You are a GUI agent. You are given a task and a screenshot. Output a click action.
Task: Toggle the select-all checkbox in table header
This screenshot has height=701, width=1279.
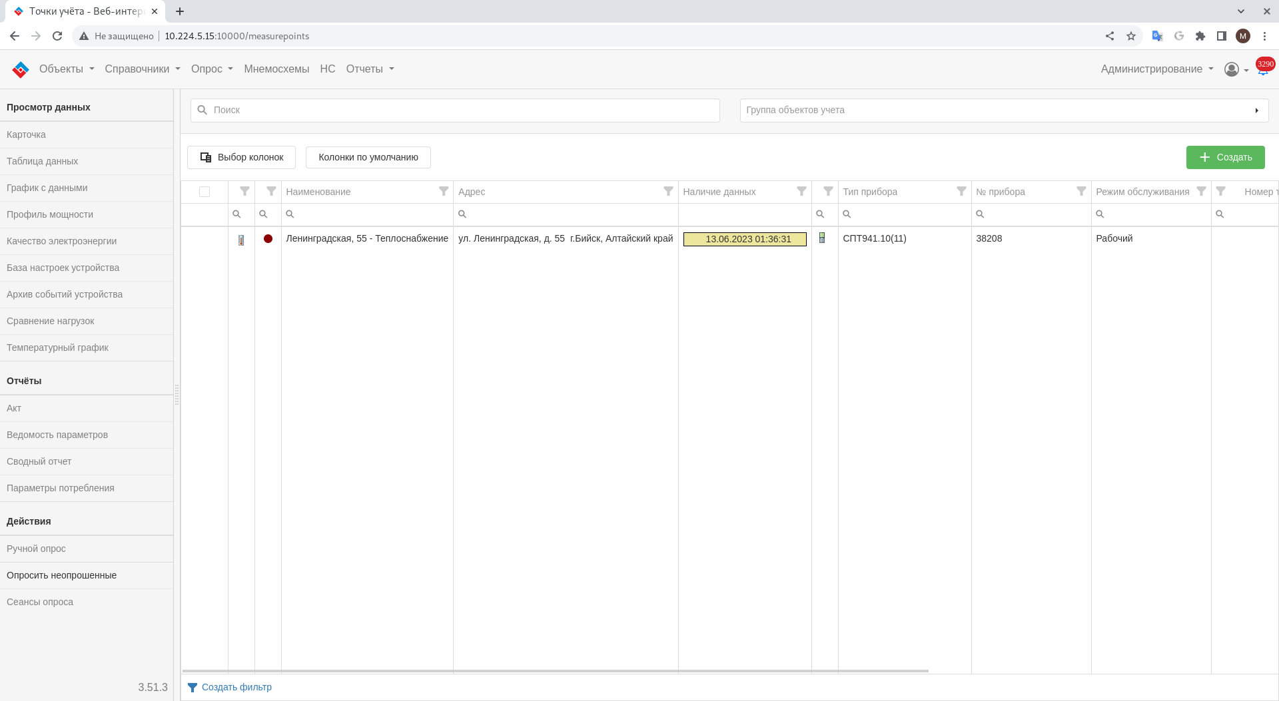click(x=205, y=192)
